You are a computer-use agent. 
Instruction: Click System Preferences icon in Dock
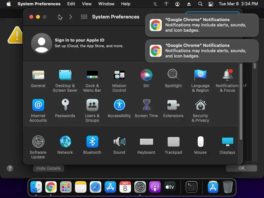(x=140, y=187)
